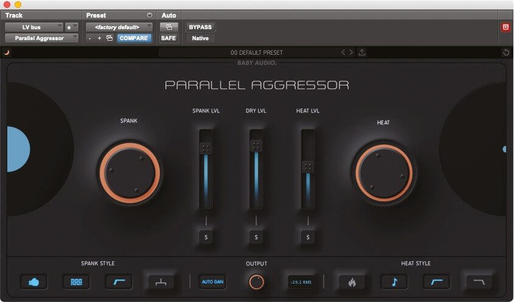Toggle the Heat Style high-pass filter icon
Image resolution: width=514 pixels, height=302 pixels.
click(437, 282)
